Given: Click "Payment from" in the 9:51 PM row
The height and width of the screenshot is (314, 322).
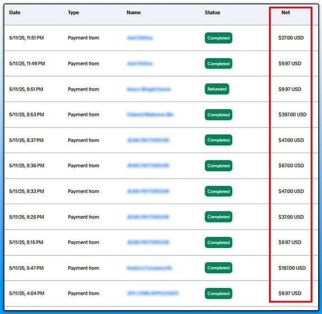Looking at the screenshot, I should click(84, 89).
